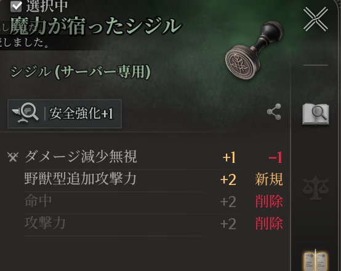Select the greyed-out 命中 stat row
This screenshot has height=271, width=341.
[153, 202]
